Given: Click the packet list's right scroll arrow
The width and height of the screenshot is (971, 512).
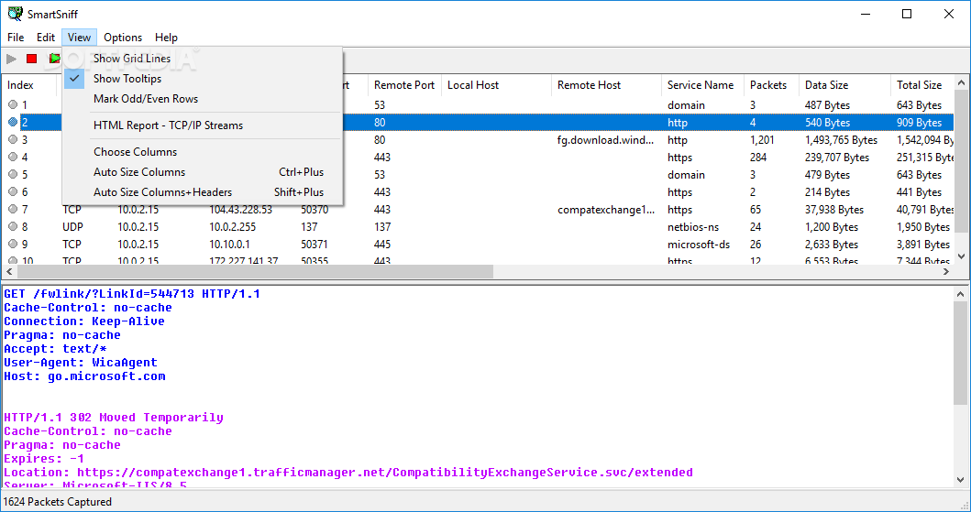Looking at the screenshot, I should tap(945, 271).
